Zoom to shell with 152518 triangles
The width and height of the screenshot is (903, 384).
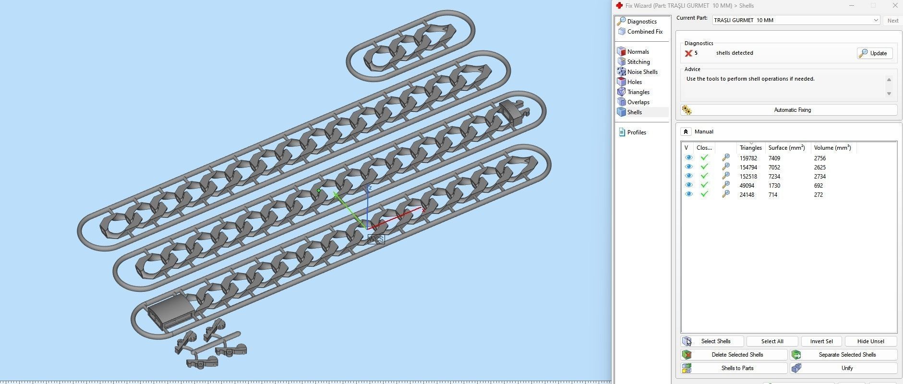(725, 176)
